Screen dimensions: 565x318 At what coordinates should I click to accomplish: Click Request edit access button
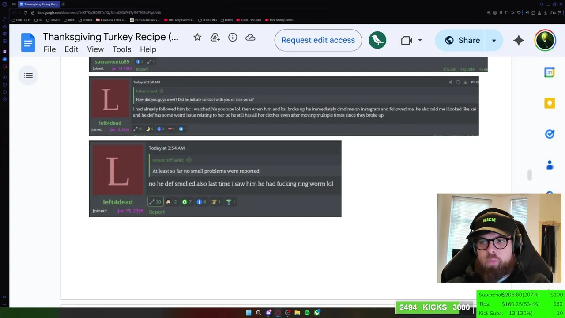coord(318,40)
